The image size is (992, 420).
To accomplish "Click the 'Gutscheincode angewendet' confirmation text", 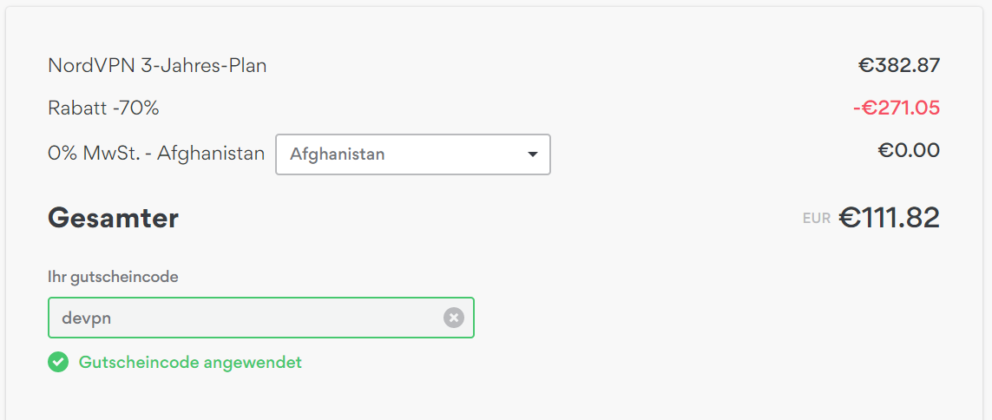I will point(190,363).
